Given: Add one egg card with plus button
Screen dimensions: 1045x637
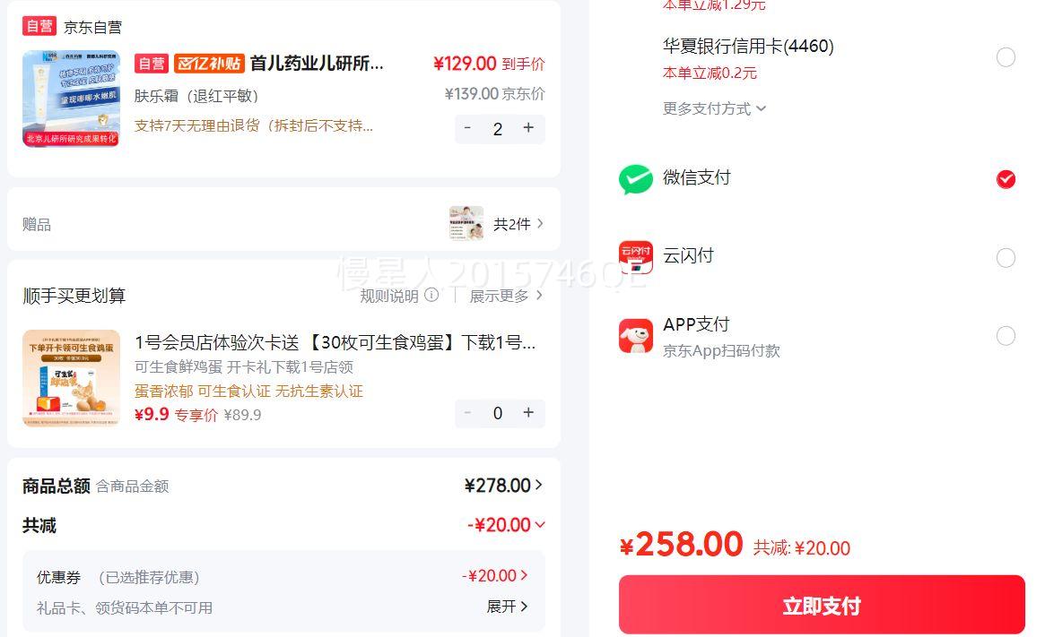Looking at the screenshot, I should point(528,412).
